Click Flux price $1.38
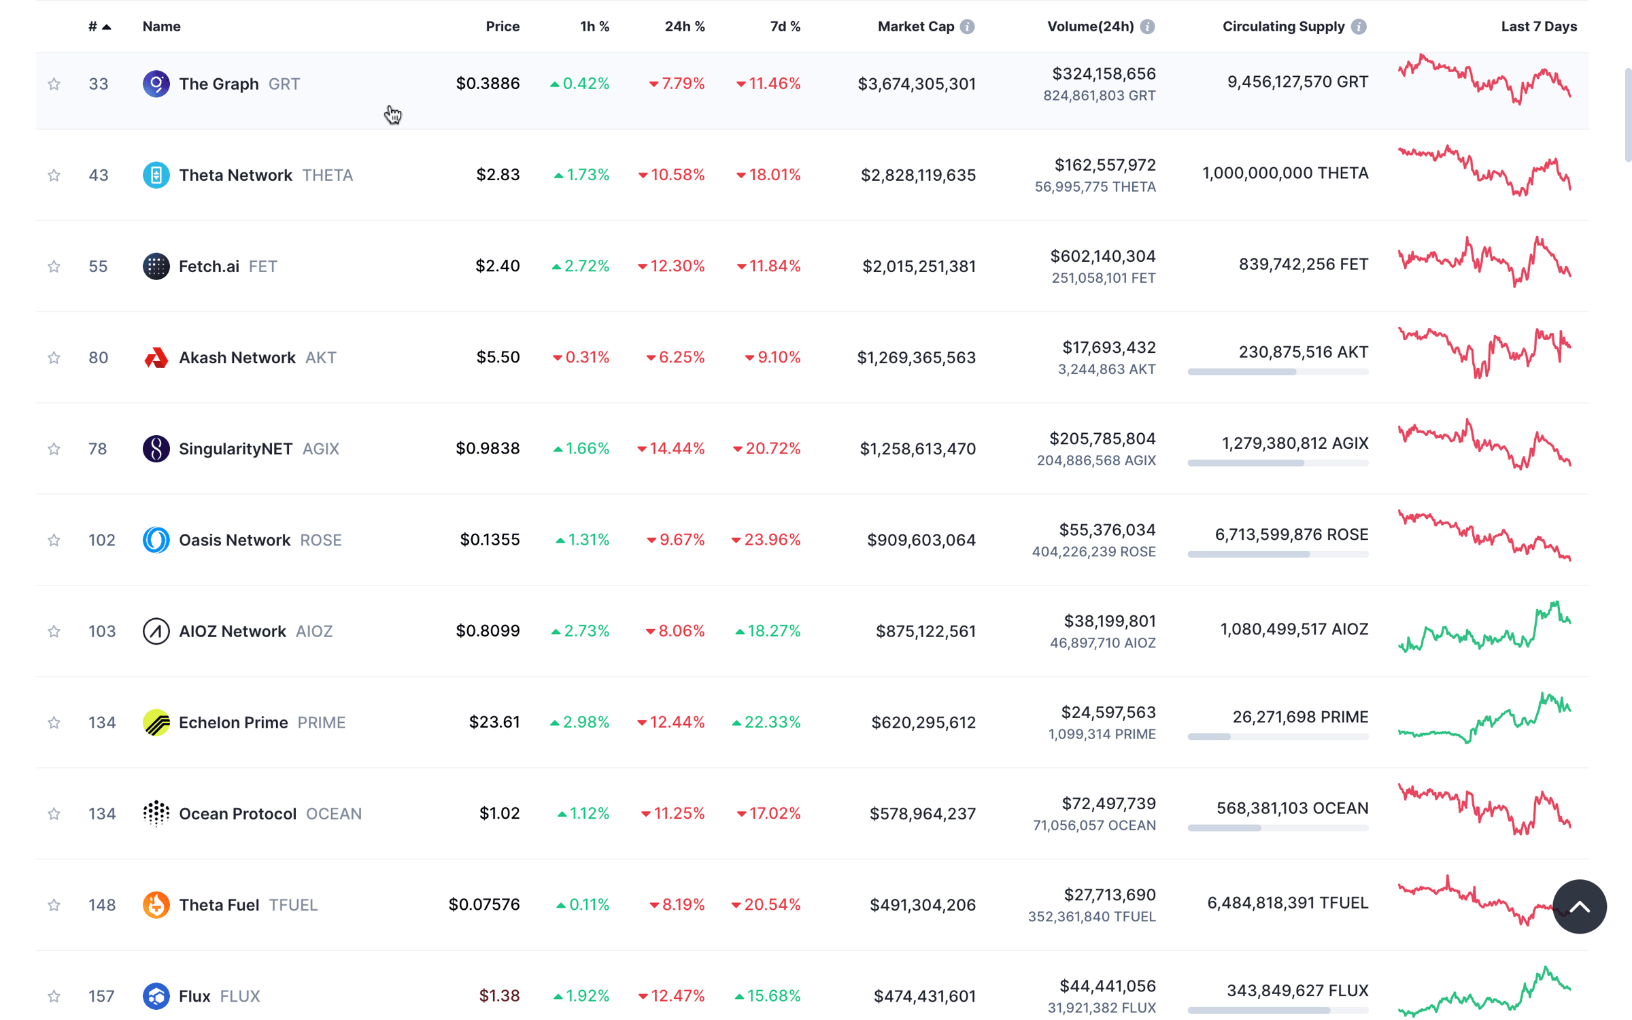The image size is (1632, 1020). pyautogui.click(x=499, y=996)
